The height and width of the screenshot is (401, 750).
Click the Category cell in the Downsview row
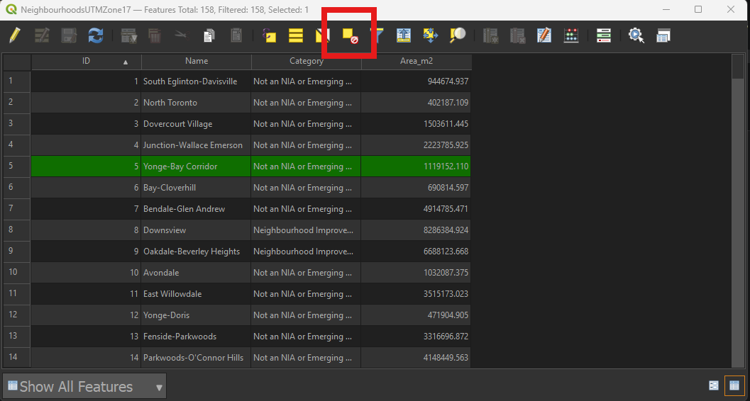click(306, 230)
